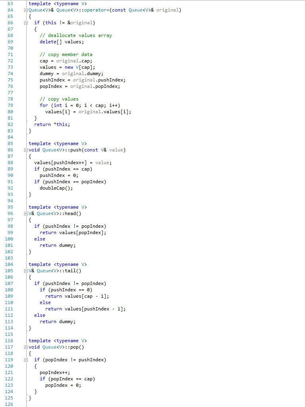Click the line 'cap = original.cap;'
The height and width of the screenshot is (407, 305).
(66, 61)
